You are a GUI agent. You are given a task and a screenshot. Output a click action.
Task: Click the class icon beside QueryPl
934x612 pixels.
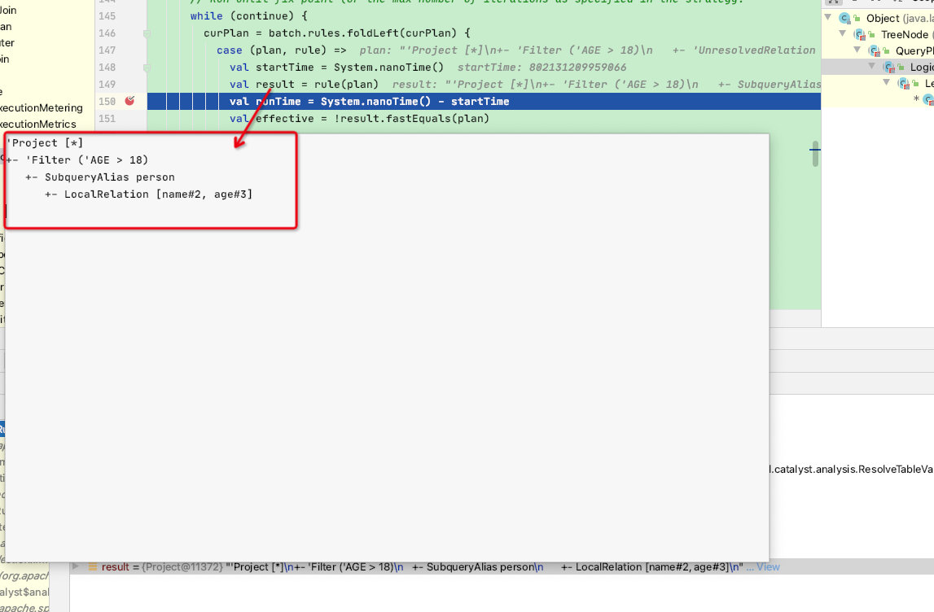[875, 51]
